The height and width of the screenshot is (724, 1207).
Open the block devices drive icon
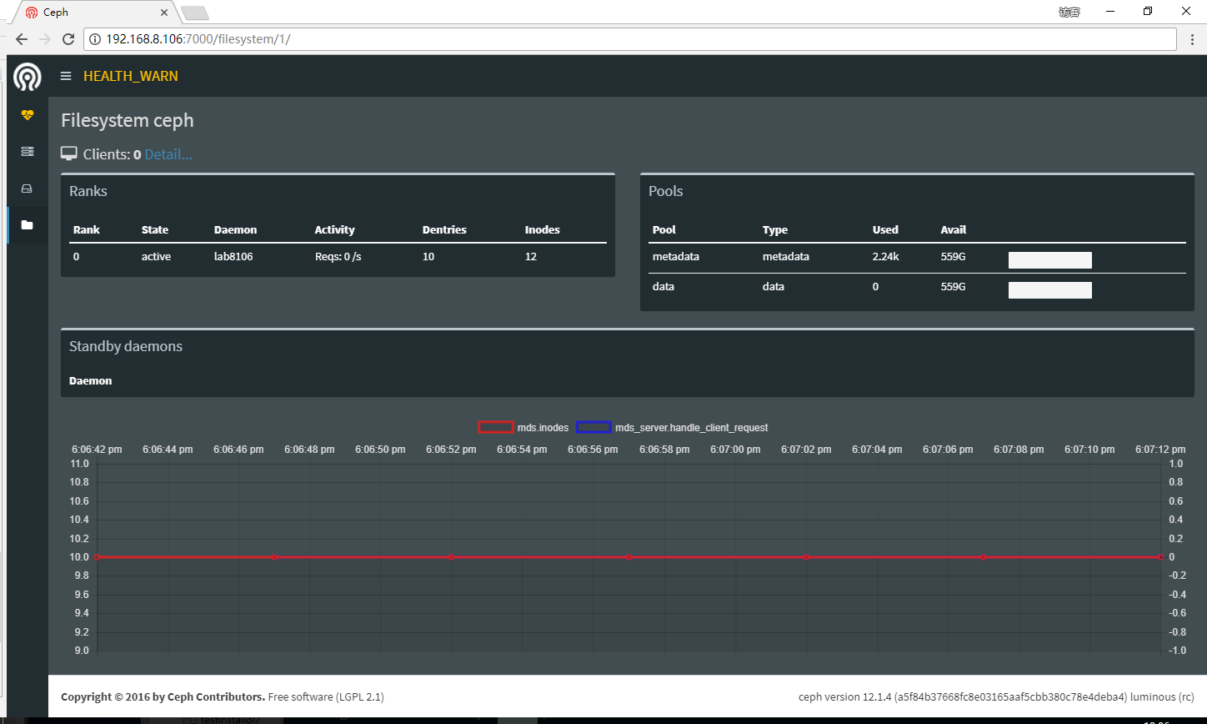[28, 189]
